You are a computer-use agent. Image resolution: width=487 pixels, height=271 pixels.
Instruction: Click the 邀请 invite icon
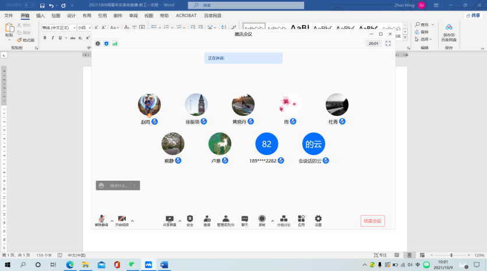coord(207,219)
